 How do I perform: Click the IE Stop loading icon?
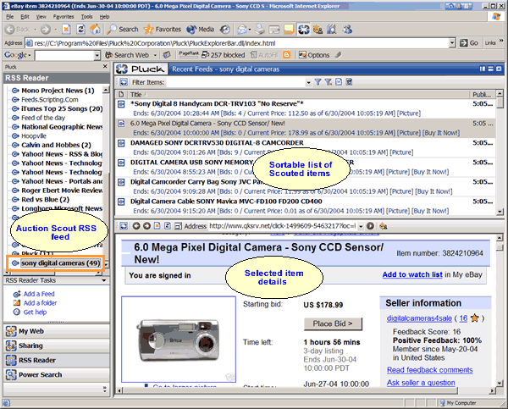point(66,30)
